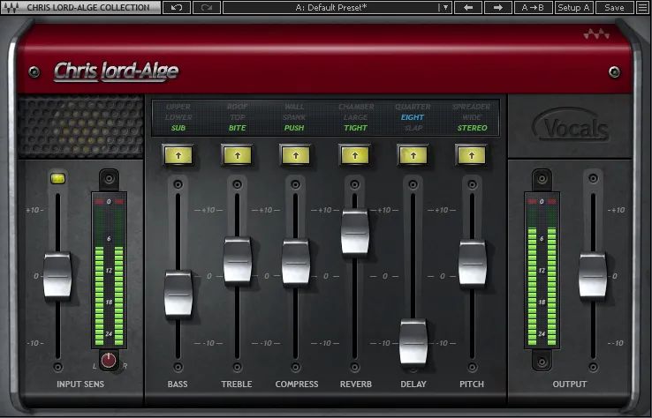The image size is (652, 418).
Task: Click the undo arrow in the top bar
Action: [177, 7]
